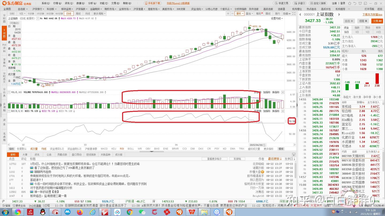Viewport: 385px width, 216px height.
Task: Open WPS Office from the taskbar
Action: tap(192, 212)
